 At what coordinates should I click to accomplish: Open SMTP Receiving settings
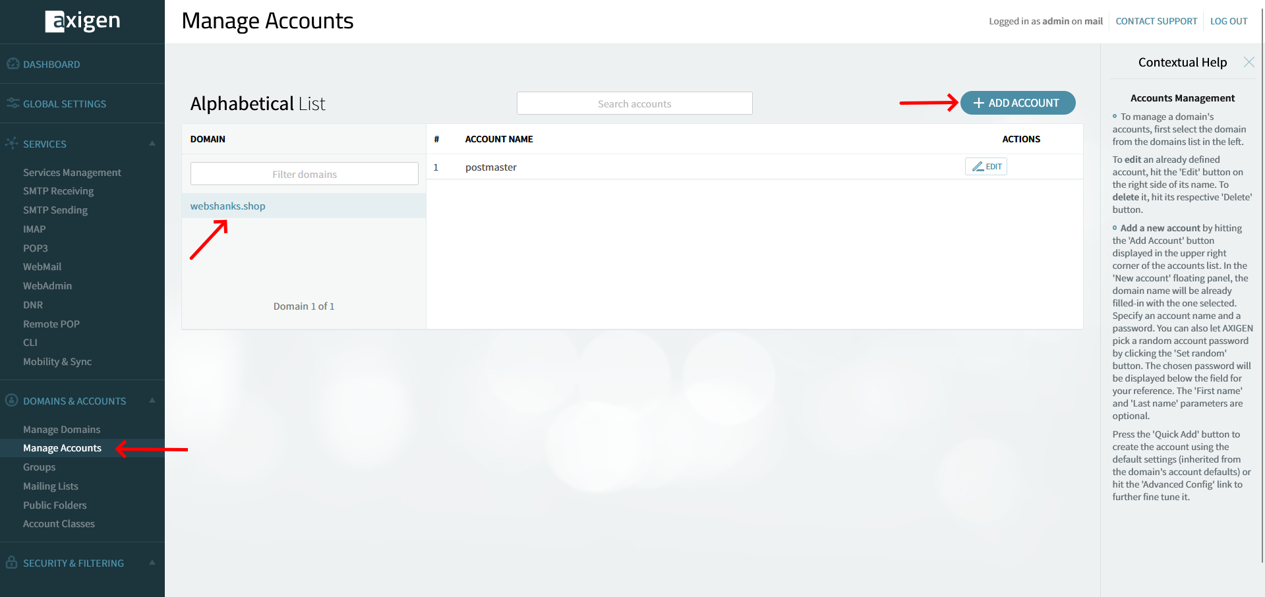click(58, 191)
